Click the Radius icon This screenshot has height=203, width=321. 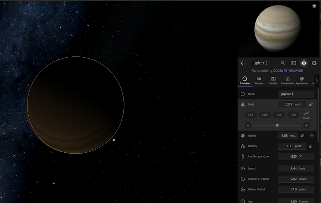(x=243, y=136)
